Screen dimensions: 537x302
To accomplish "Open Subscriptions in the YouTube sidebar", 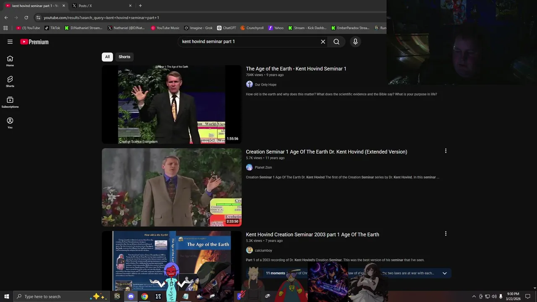I will [x=10, y=102].
